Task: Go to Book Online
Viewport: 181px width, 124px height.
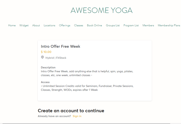Action: [95, 25]
